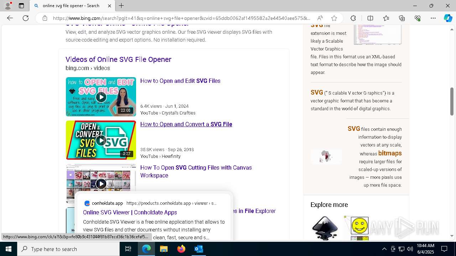
Task: Click 'YouTube › Howfinity' source text
Action: pos(160,156)
